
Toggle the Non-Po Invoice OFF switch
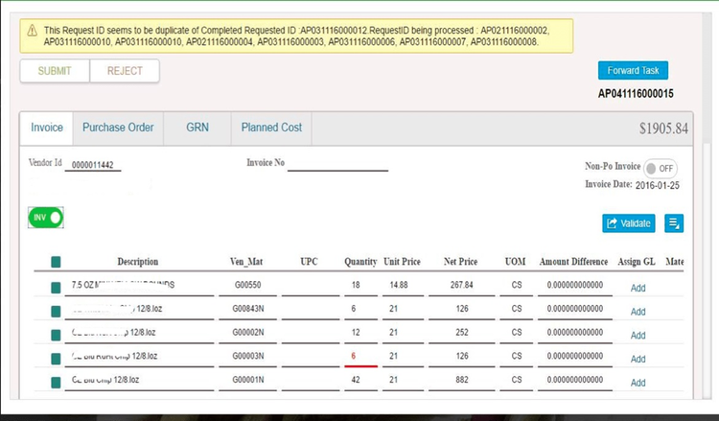click(x=660, y=169)
